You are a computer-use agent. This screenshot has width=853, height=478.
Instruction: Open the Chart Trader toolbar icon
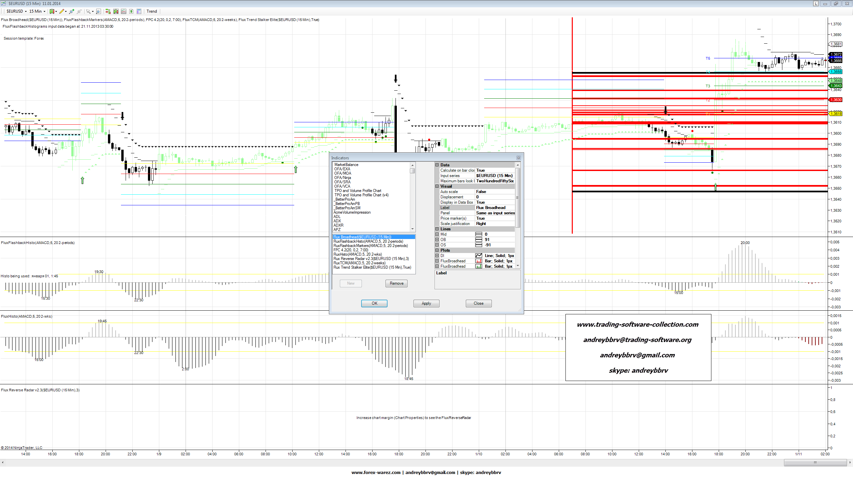click(x=108, y=11)
